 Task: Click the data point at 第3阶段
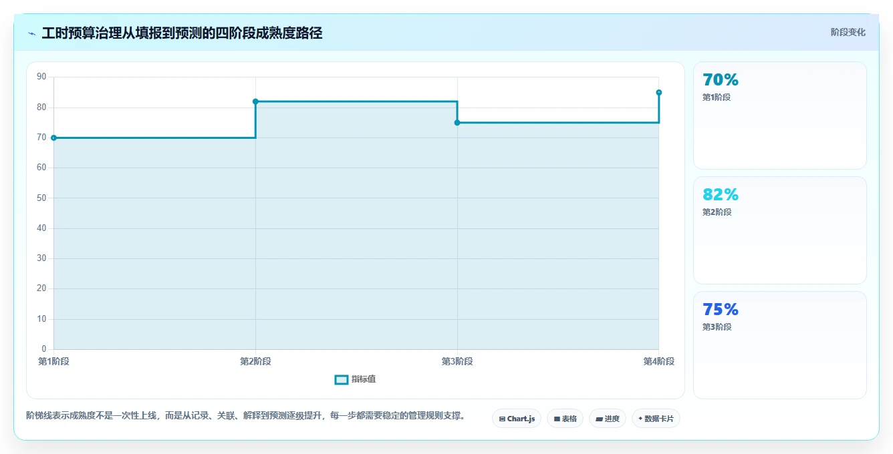pyautogui.click(x=457, y=123)
